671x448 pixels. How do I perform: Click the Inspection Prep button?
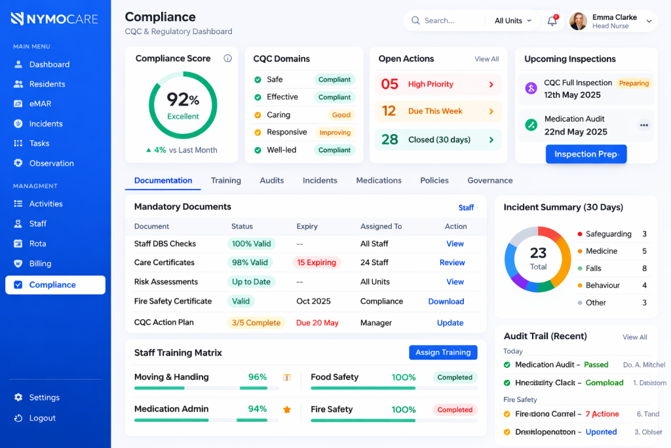click(x=586, y=154)
